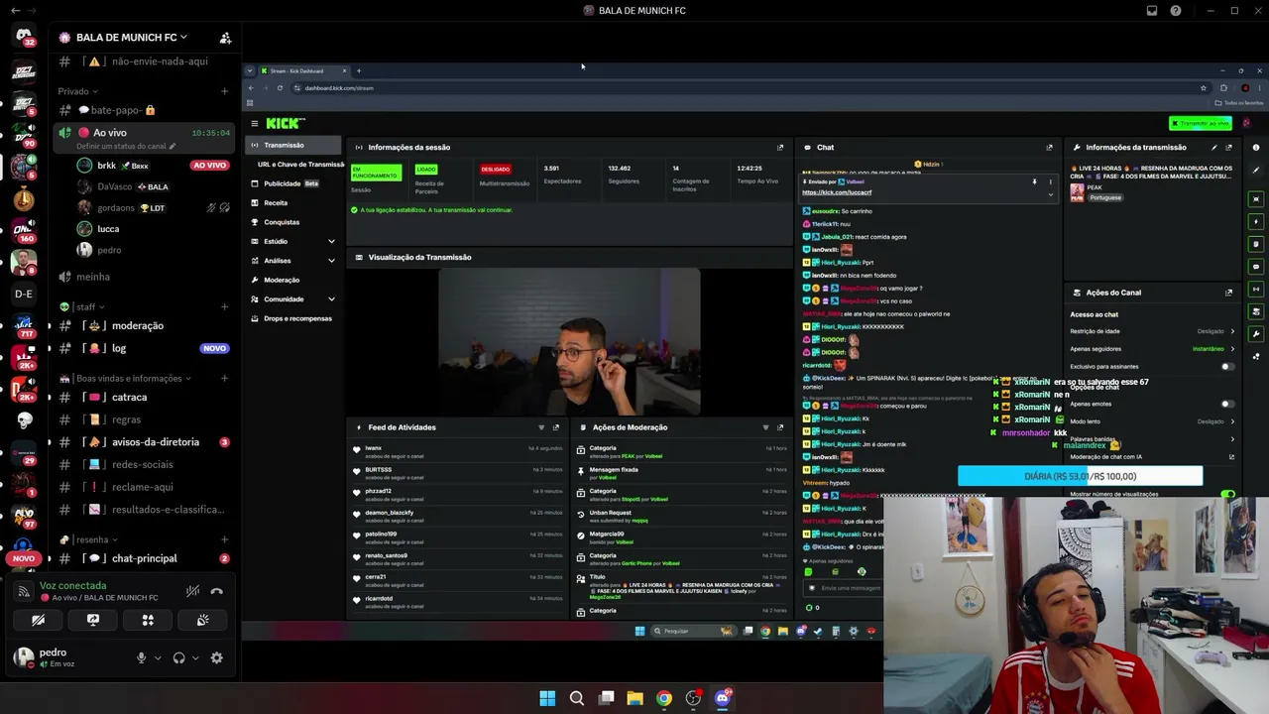Collapse the pinned message in Kick chat
This screenshot has height=714, width=1269.
(1050, 194)
